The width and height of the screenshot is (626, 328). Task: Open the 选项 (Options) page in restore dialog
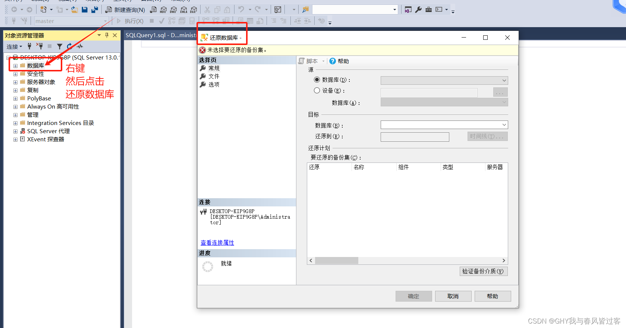(214, 84)
